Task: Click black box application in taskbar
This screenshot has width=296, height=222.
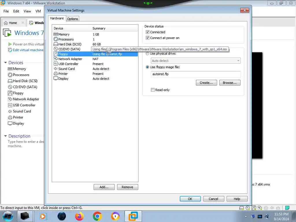Action: coord(25,216)
